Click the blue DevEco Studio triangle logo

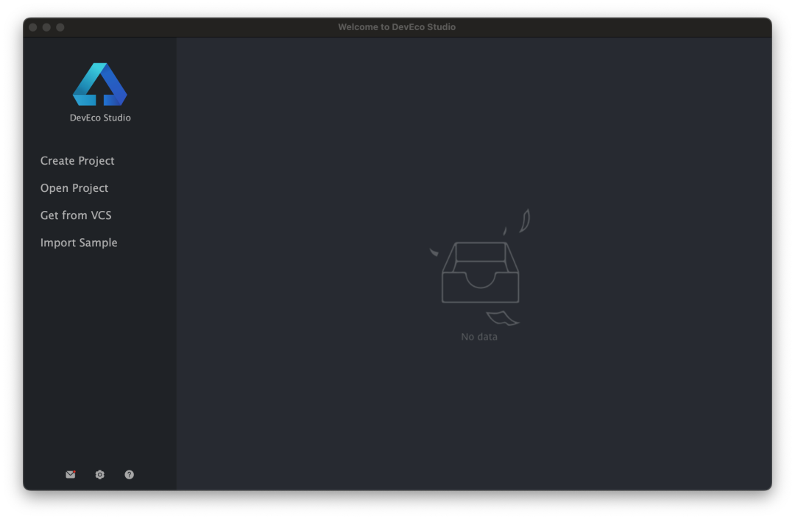coord(100,85)
